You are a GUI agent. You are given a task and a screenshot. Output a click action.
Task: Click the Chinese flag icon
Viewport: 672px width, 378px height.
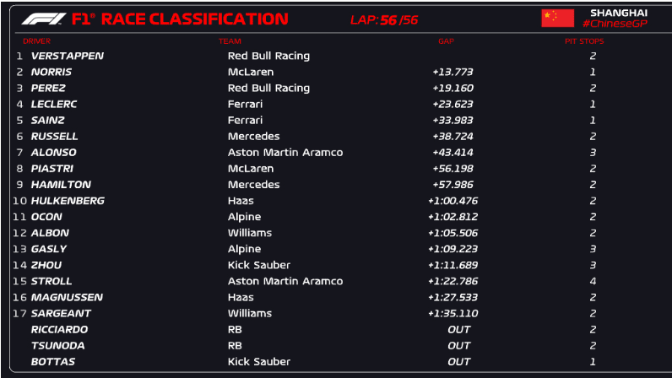[x=557, y=19]
